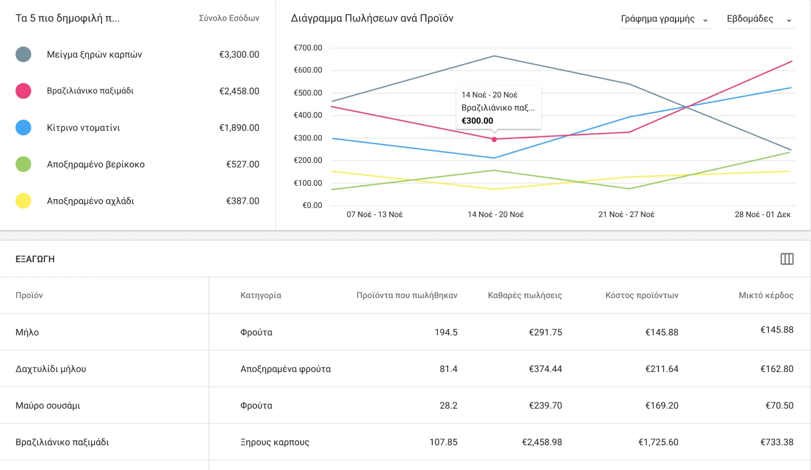Open the Γράφημα γραμμής chart type dropdown
The width and height of the screenshot is (811, 470).
665,19
